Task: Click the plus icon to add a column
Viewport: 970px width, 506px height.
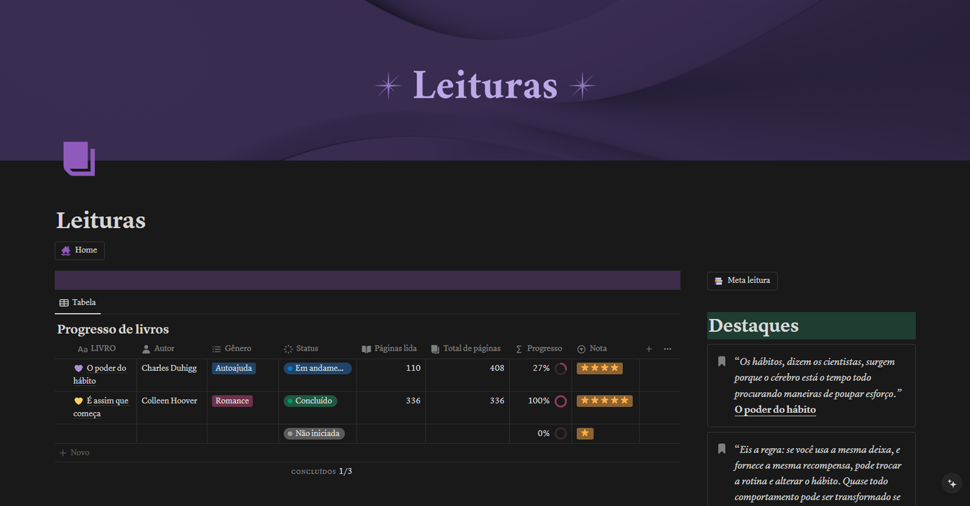Action: pyautogui.click(x=649, y=349)
